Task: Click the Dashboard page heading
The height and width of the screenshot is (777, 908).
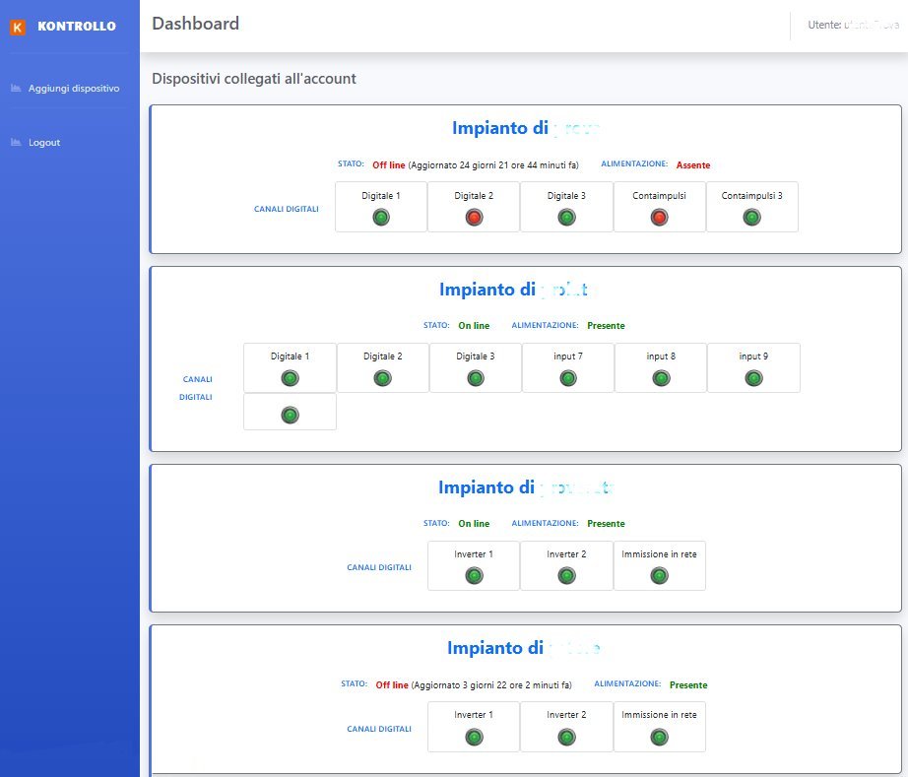Action: tap(195, 24)
